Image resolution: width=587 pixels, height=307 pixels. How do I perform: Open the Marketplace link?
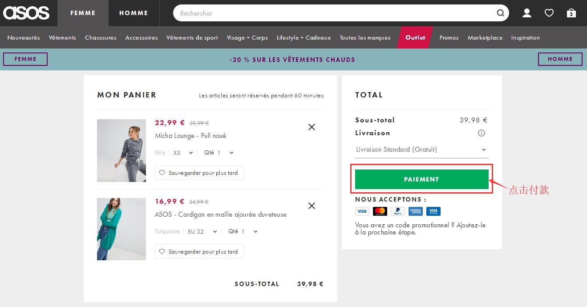pyautogui.click(x=485, y=38)
